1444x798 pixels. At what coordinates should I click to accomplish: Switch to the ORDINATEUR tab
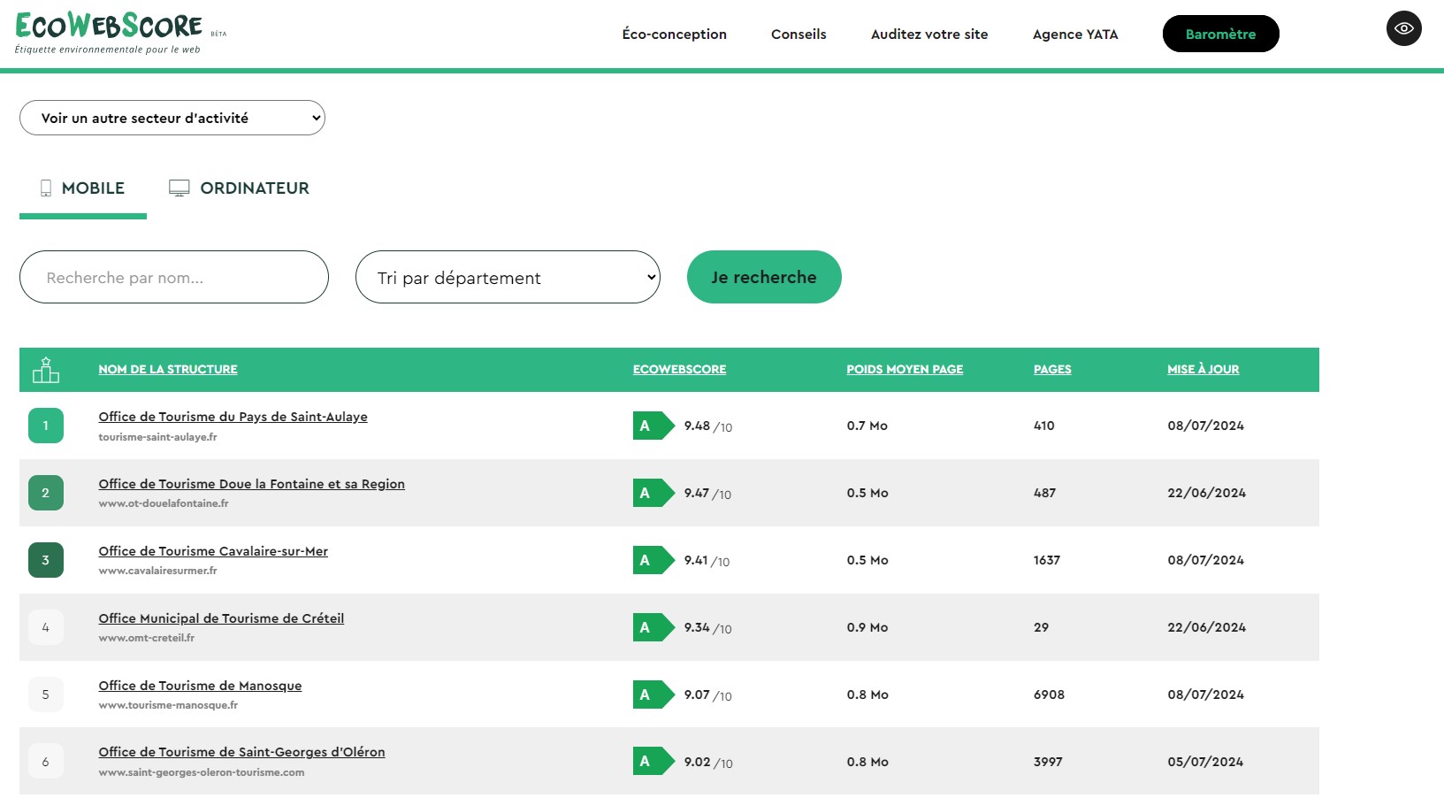coord(240,188)
